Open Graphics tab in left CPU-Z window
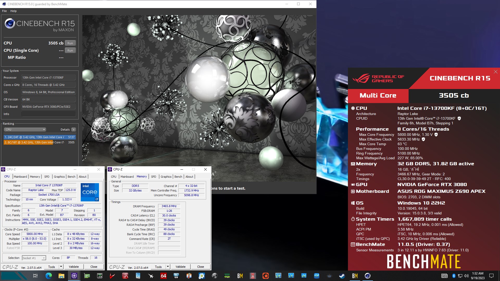The image size is (500, 281). pos(59,177)
